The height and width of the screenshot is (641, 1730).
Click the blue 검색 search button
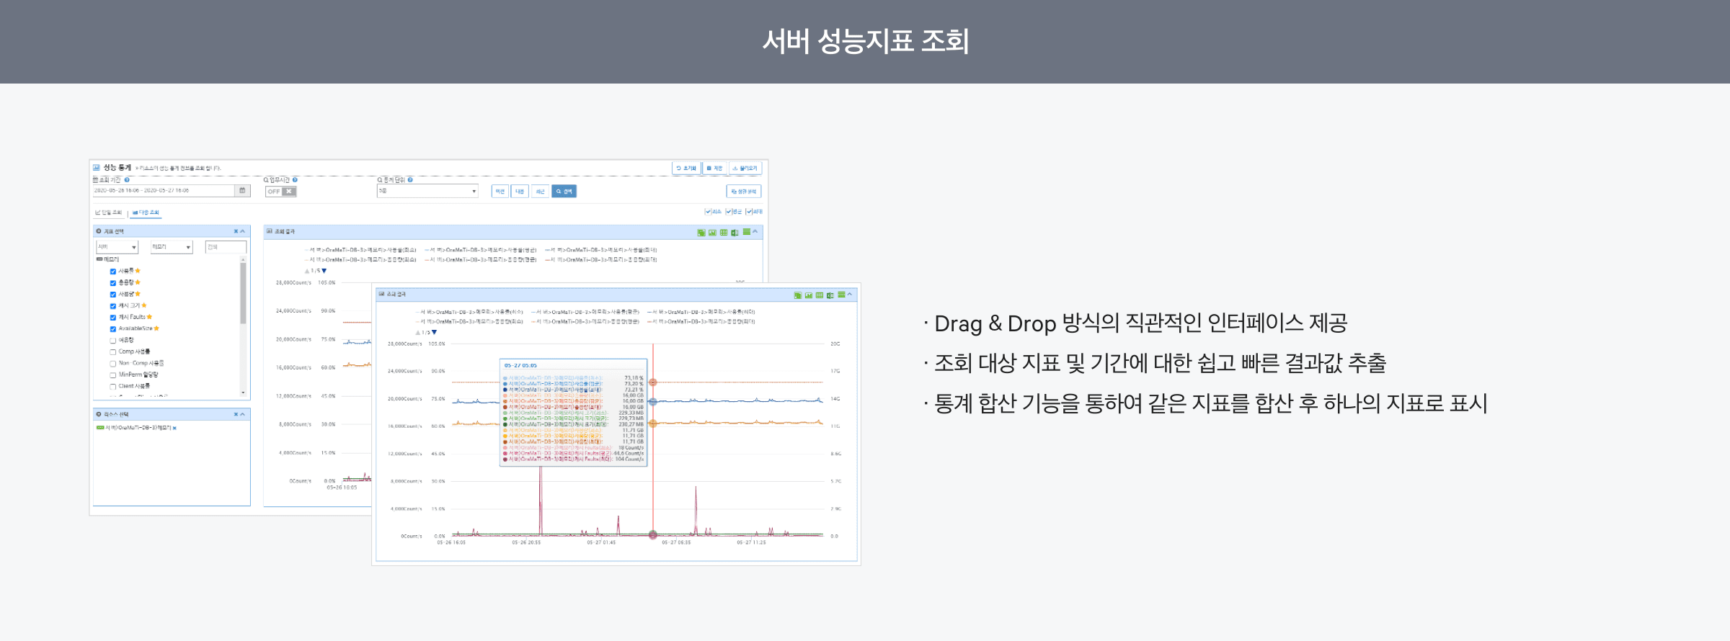pyautogui.click(x=564, y=192)
